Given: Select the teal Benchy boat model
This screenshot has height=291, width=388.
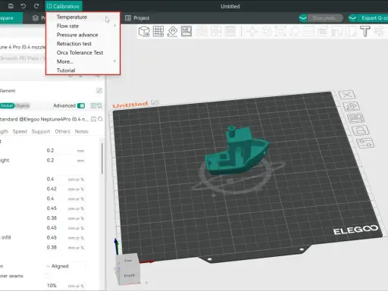Looking at the screenshot, I should [236, 151].
